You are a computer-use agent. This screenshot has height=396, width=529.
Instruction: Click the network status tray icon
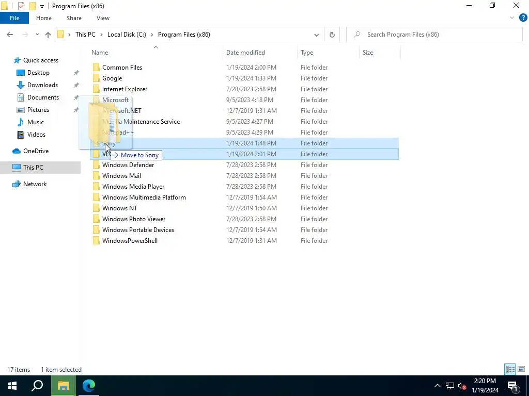click(x=450, y=386)
